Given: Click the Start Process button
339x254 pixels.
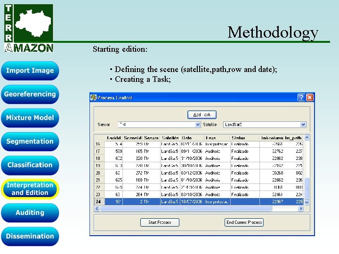Looking at the screenshot, I should coord(160,222).
